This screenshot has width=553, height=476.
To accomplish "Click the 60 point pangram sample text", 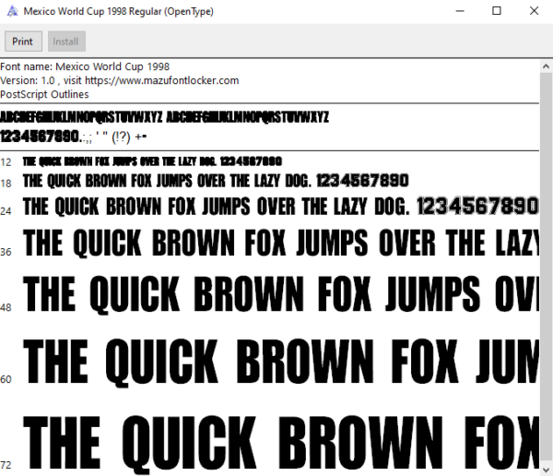I will [281, 362].
